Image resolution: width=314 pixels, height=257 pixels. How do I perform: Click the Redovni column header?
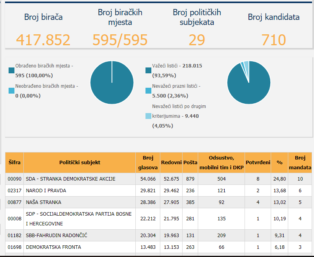pyautogui.click(x=171, y=162)
